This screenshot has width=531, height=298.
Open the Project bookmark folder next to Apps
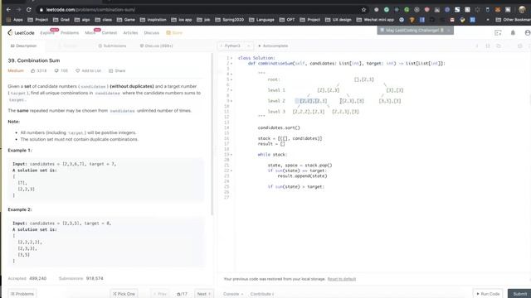point(38,20)
